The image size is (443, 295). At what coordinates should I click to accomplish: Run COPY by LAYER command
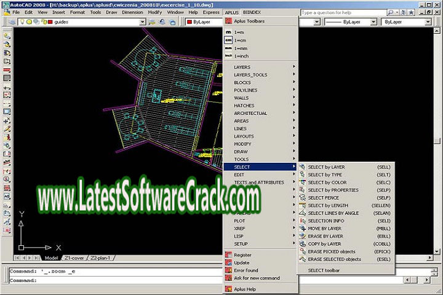[346, 244]
